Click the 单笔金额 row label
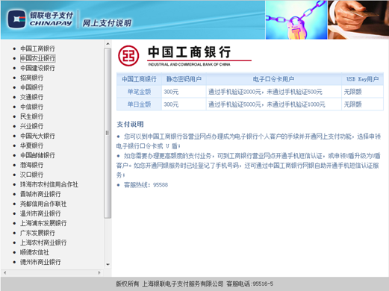This screenshot has width=389, height=291. pyautogui.click(x=139, y=92)
